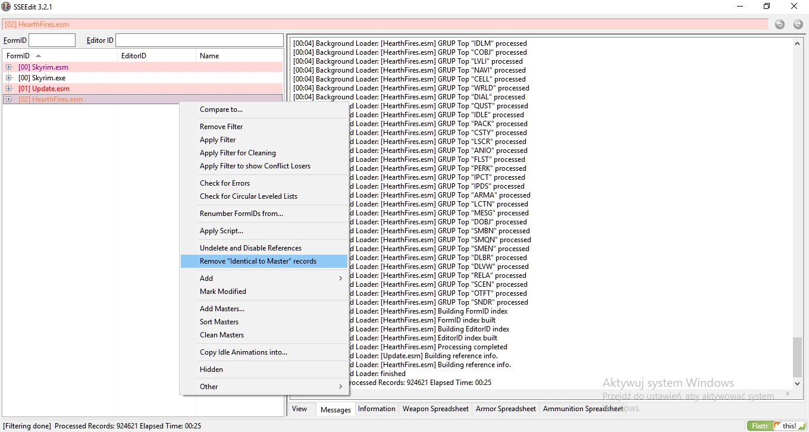Switch to the Messages tab
The height and width of the screenshot is (432, 809).
tap(335, 409)
